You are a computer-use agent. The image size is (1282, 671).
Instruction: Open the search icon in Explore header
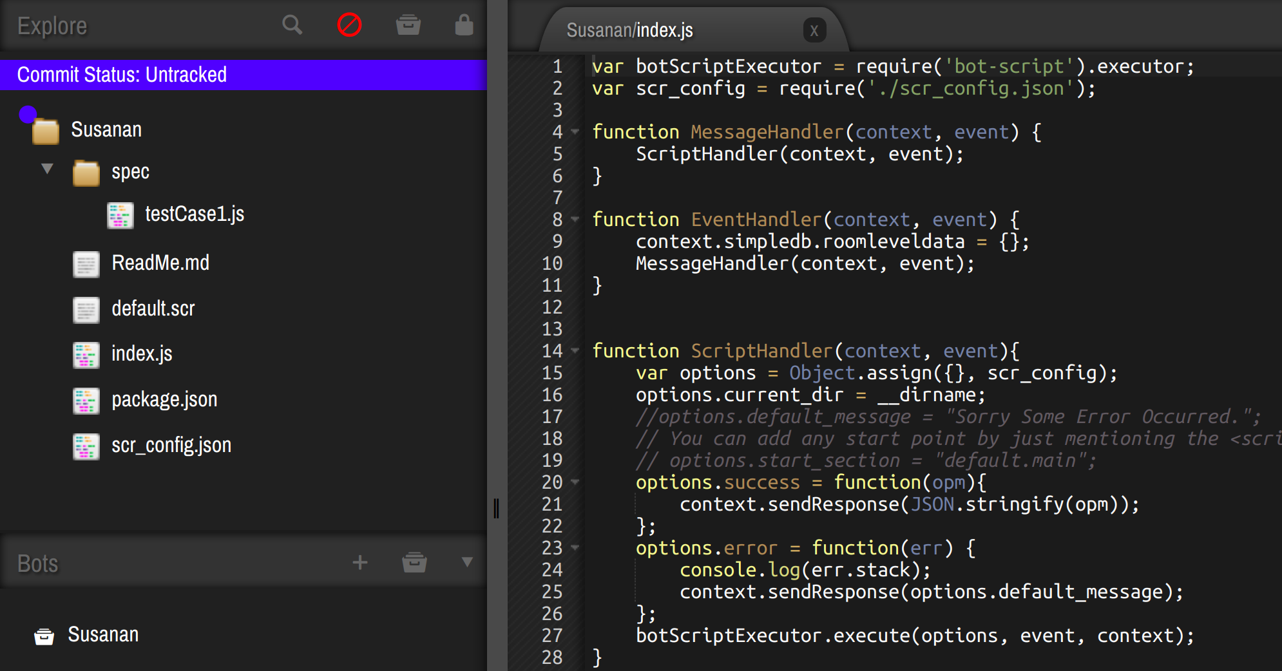pyautogui.click(x=292, y=25)
